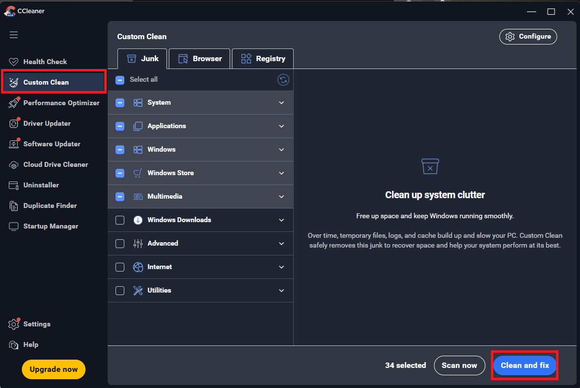Viewport: 580px width, 388px height.
Task: Expand the Advanced chevron
Action: (281, 244)
